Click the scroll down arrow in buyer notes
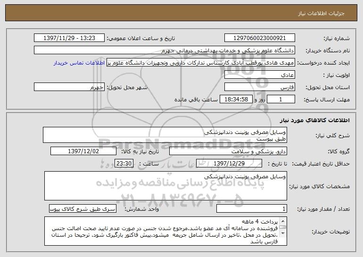Image resolution: width=363 pixels, height=257 pixels. [283, 233]
